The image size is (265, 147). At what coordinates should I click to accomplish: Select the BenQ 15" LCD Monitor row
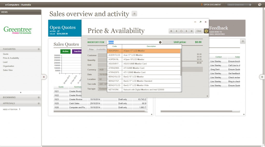144,77
